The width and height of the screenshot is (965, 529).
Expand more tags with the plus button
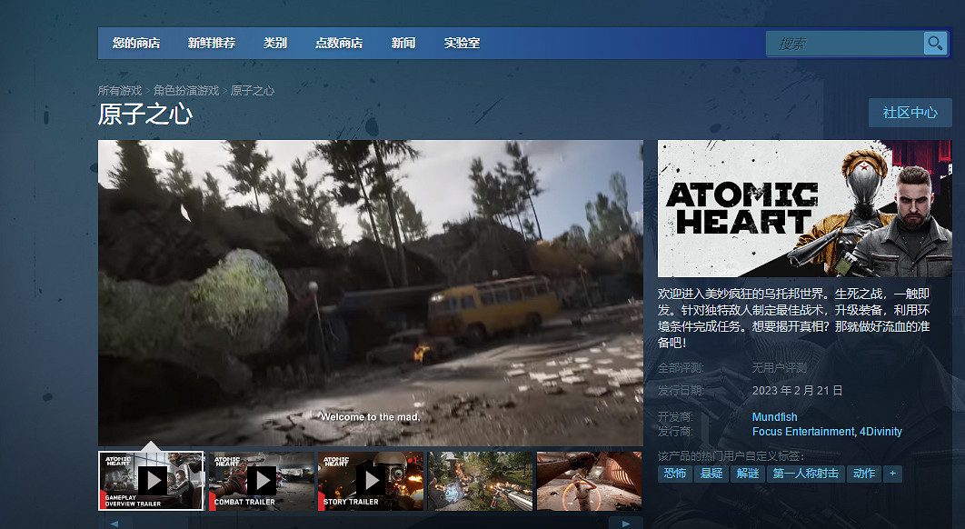(x=892, y=474)
